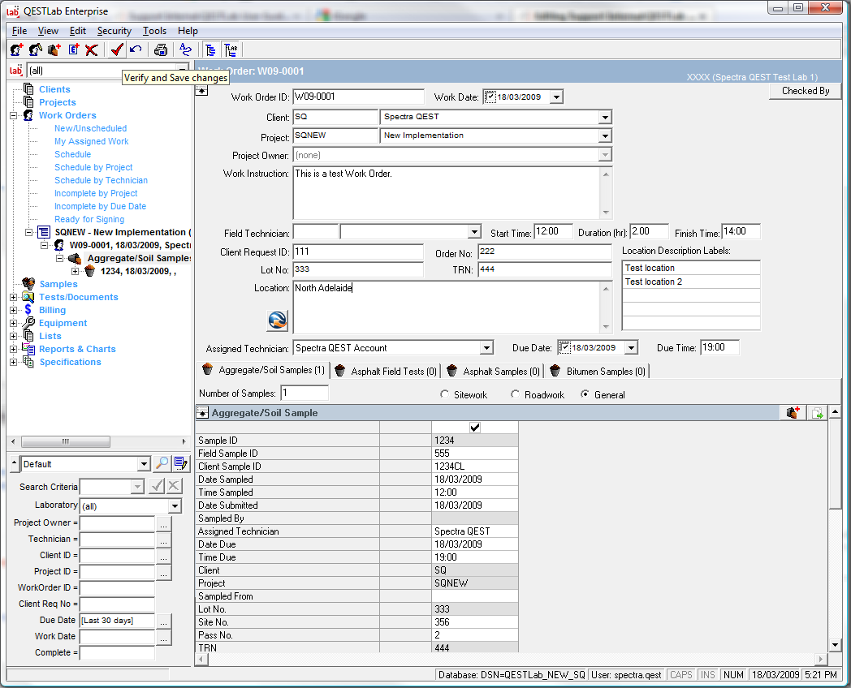Viewport: 851px width, 688px height.
Task: Select the Sitework radio button
Action: tap(444, 395)
